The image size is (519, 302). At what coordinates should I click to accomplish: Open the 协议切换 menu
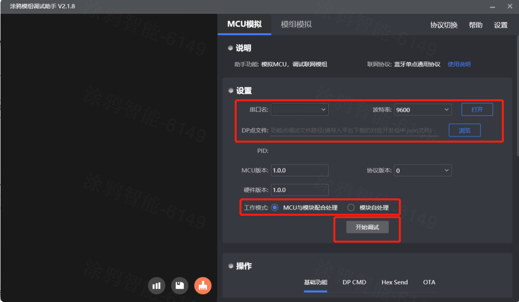tap(444, 25)
